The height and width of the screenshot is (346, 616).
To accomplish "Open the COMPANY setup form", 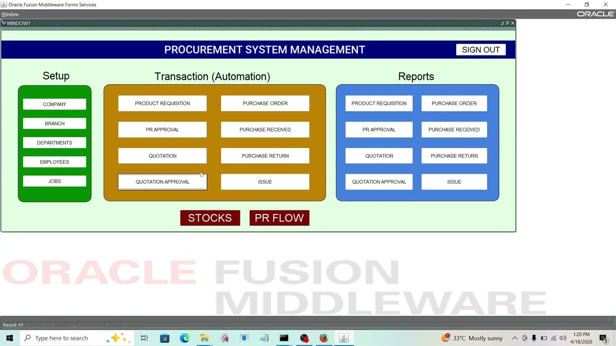I will point(54,104).
